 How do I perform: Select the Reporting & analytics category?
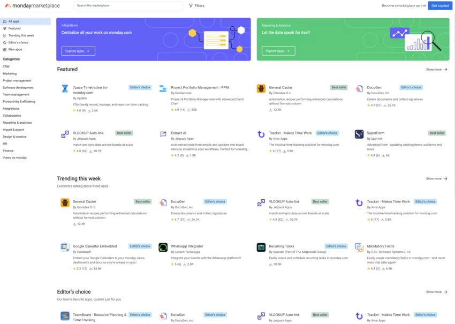click(x=17, y=123)
